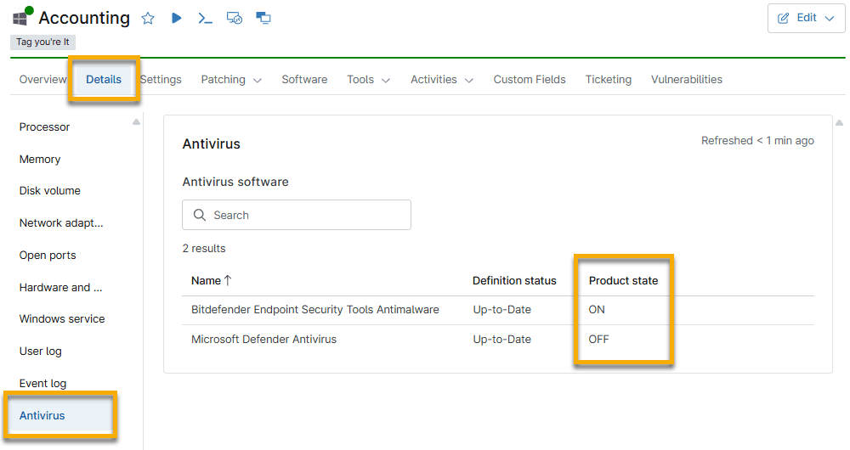Click the magnifier icon in Search box
This screenshot has height=450, width=850.
[200, 215]
